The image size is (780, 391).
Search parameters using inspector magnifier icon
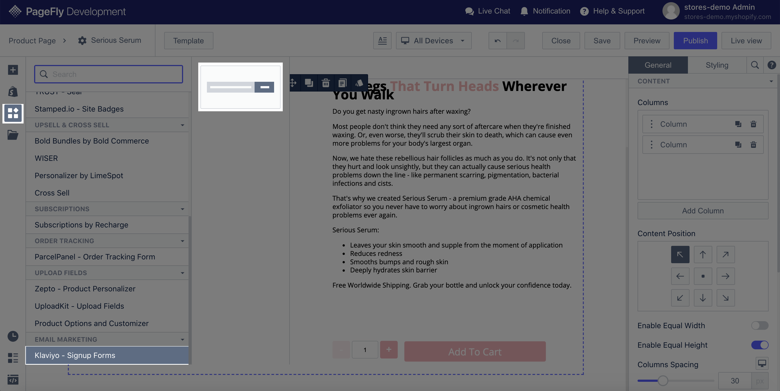755,65
